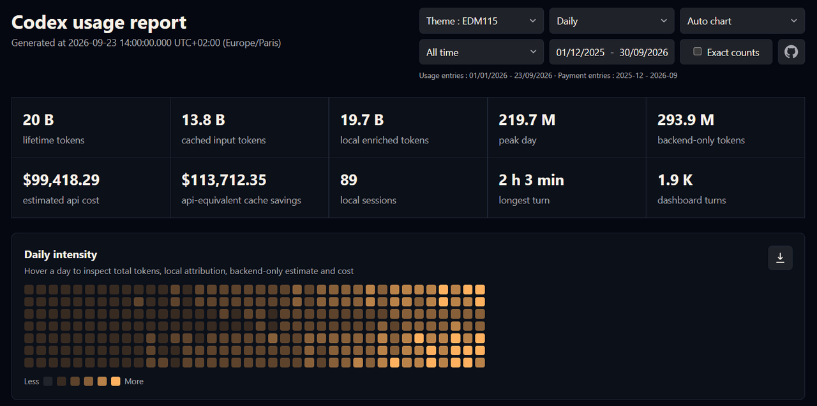The width and height of the screenshot is (817, 406).
Task: Click the 'lifetime tokens' label
Action: pyautogui.click(x=54, y=140)
